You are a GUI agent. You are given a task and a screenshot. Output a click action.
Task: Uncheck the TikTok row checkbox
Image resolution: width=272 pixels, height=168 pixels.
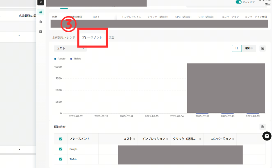click(x=61, y=159)
